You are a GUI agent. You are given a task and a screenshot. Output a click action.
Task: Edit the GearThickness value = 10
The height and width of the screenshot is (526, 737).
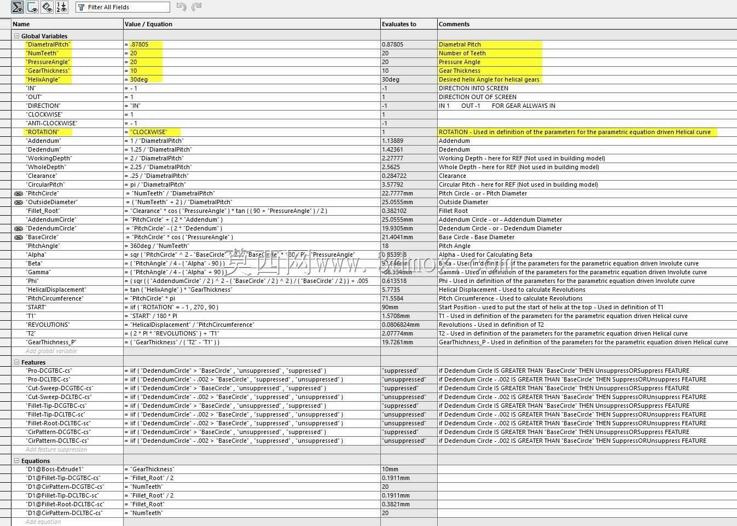click(x=134, y=71)
